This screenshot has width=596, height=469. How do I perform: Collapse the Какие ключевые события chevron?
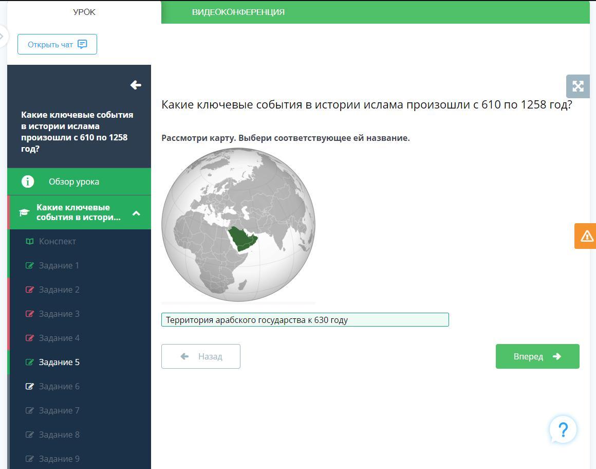coord(136,213)
